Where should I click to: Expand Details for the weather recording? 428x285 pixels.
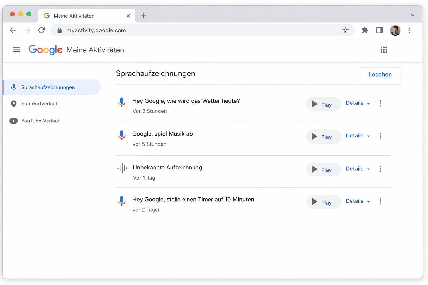click(x=358, y=103)
